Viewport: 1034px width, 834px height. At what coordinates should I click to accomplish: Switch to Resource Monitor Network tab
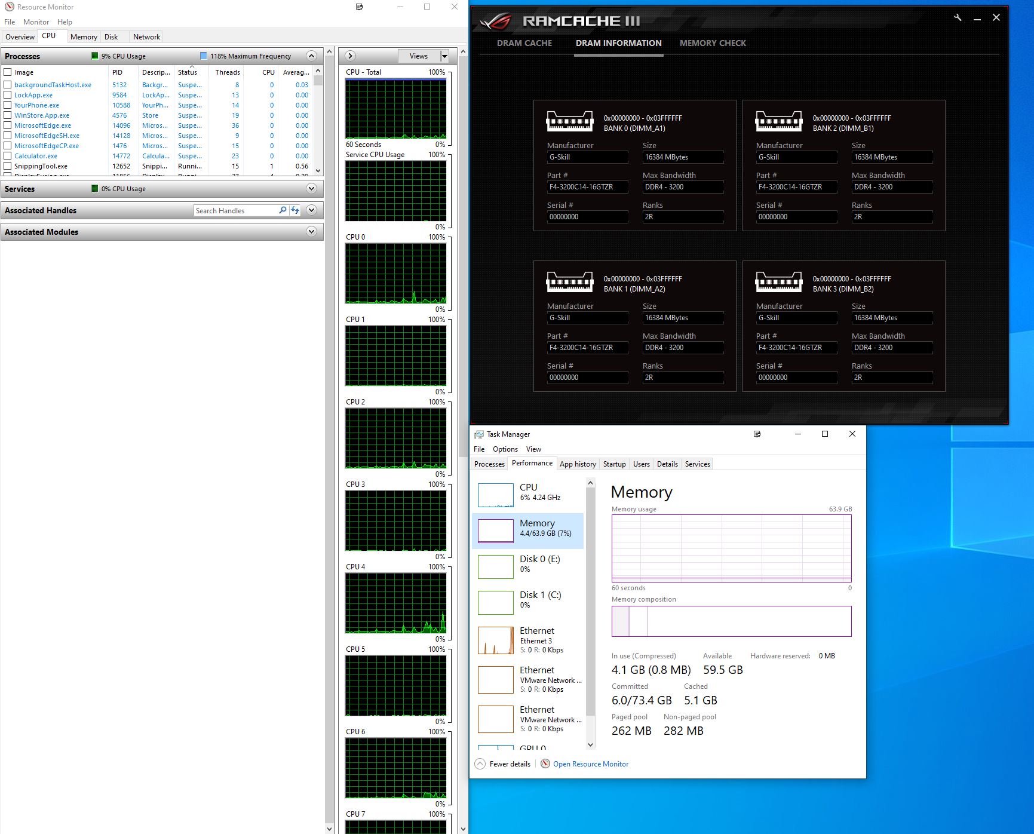[x=146, y=37]
